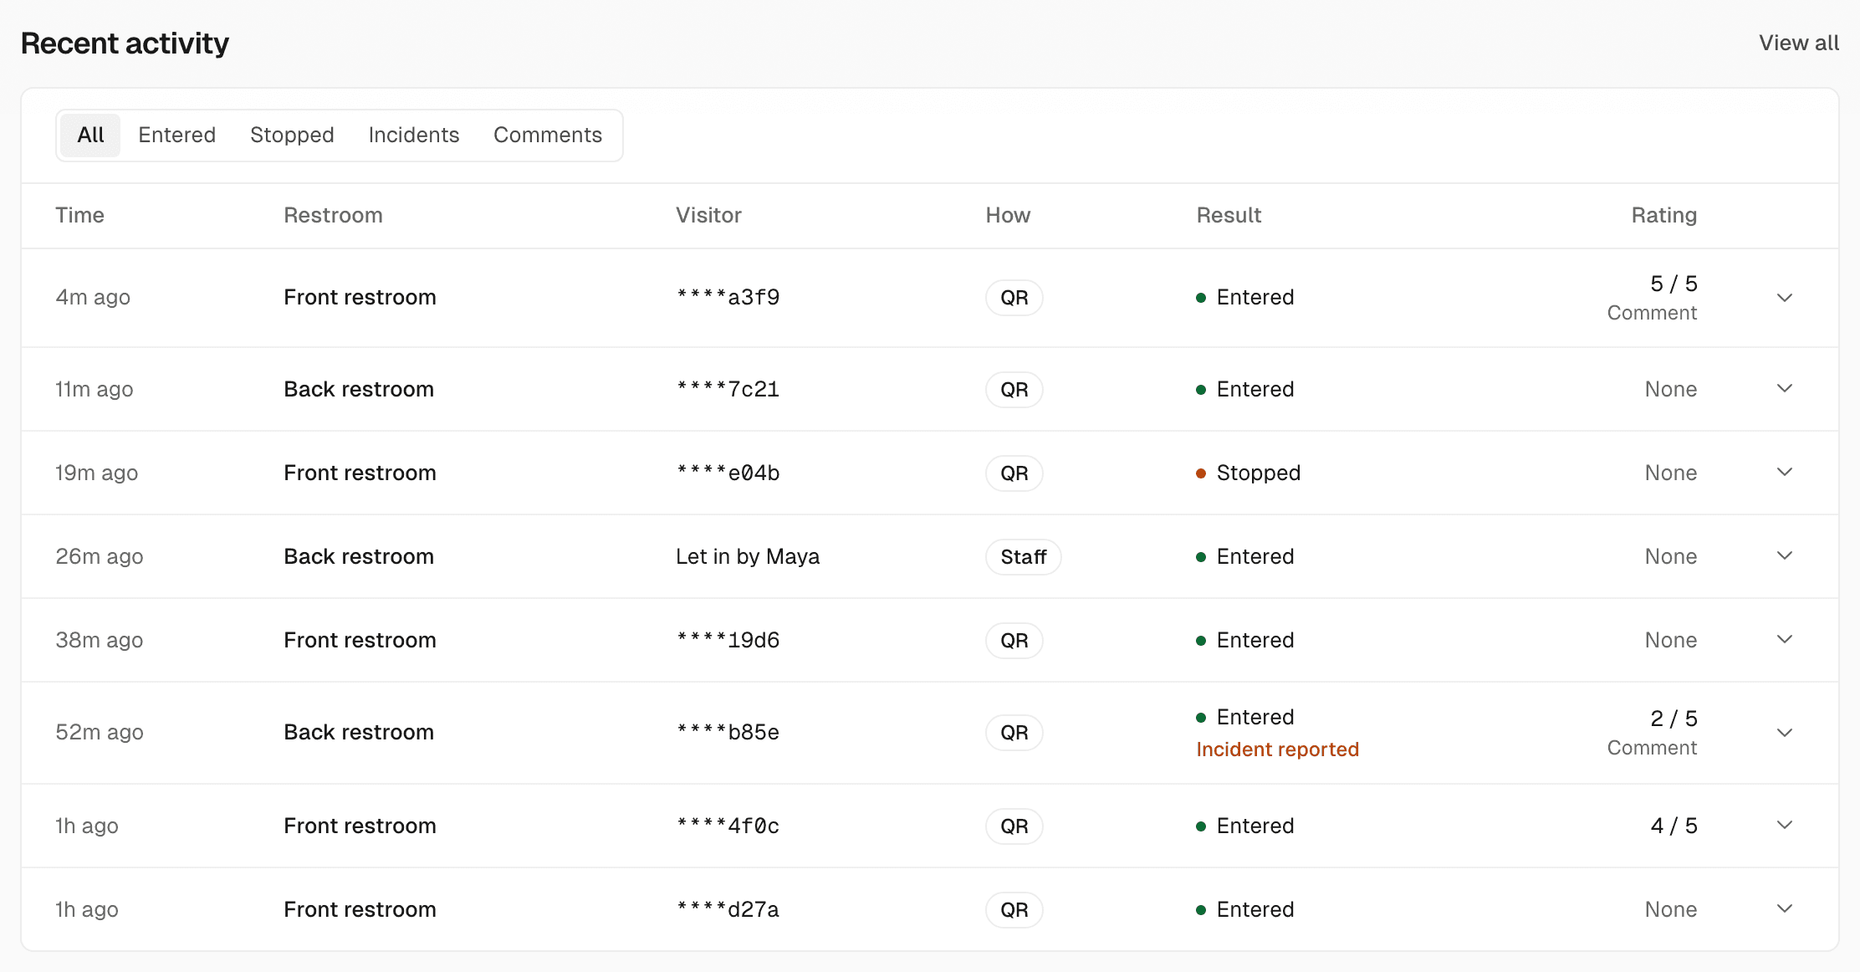Open the Incidents filter tab

point(413,135)
